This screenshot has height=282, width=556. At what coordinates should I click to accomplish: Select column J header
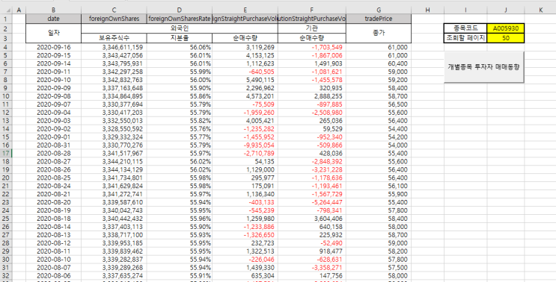coord(506,10)
